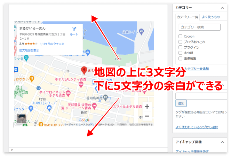Zoom in the map with plus button
231x157 pixels.
[147, 107]
